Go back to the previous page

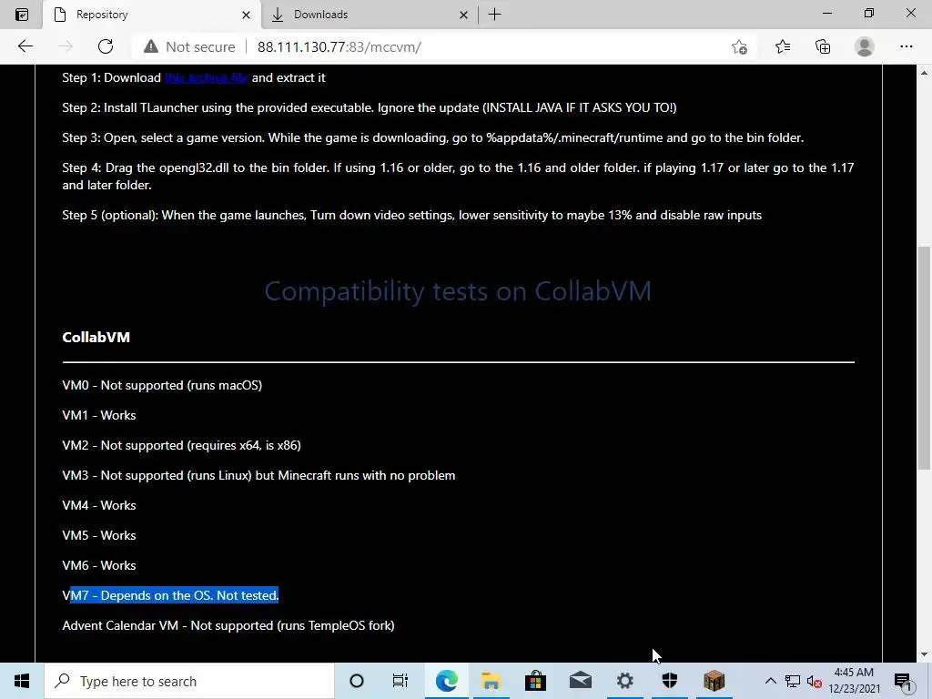[25, 46]
